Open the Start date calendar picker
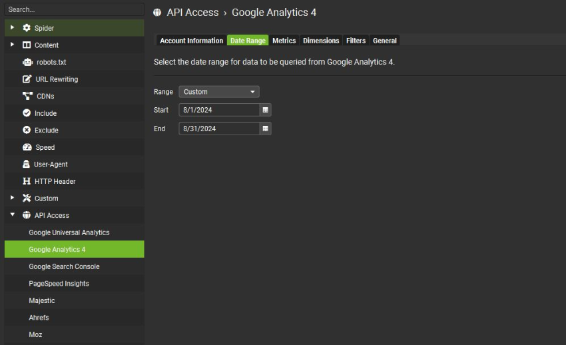 265,110
